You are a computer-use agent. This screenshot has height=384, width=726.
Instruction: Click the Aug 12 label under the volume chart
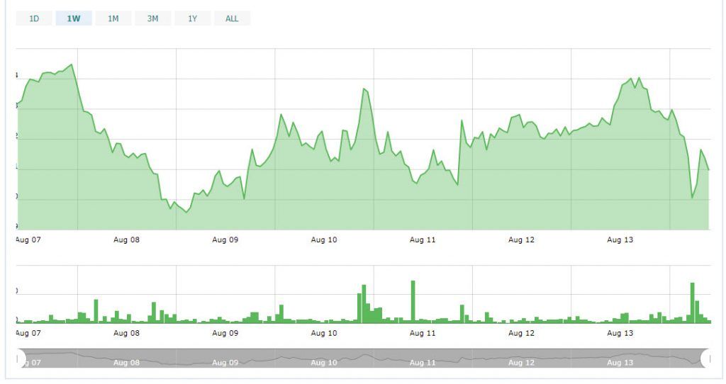tap(521, 333)
